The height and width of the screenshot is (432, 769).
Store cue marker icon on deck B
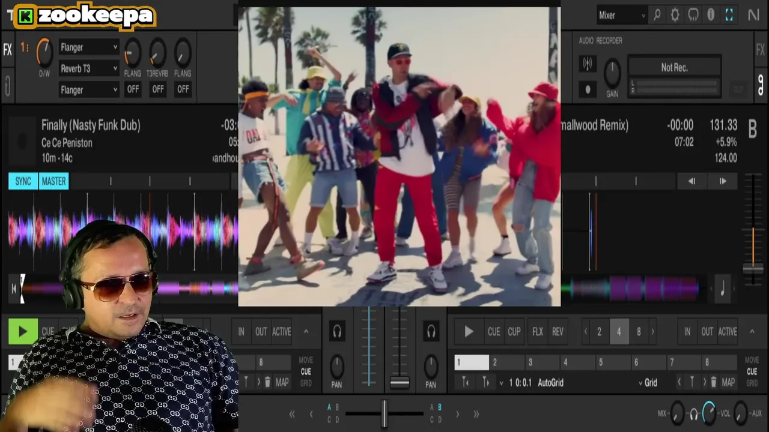coord(692,382)
